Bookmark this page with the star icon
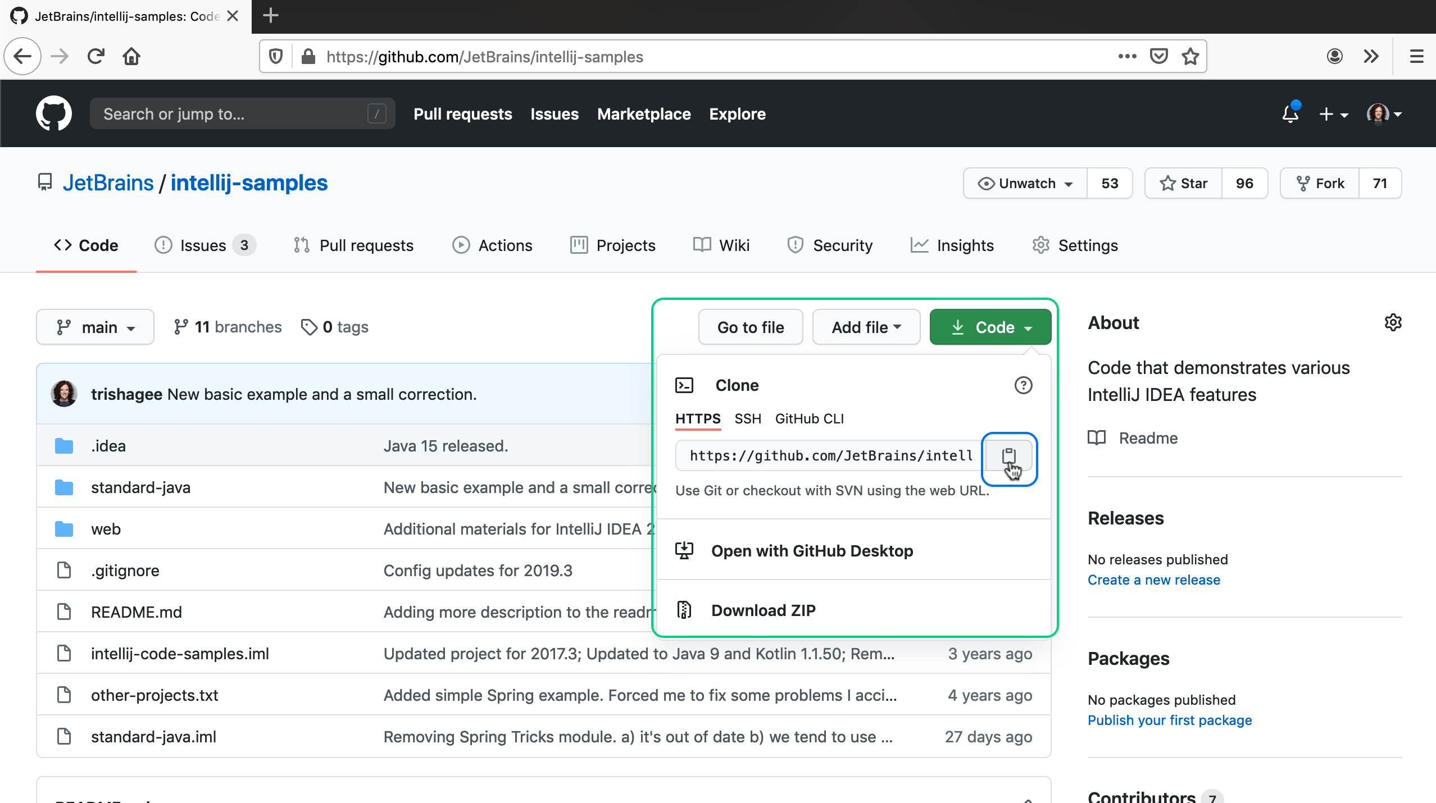The image size is (1436, 803). tap(1190, 56)
